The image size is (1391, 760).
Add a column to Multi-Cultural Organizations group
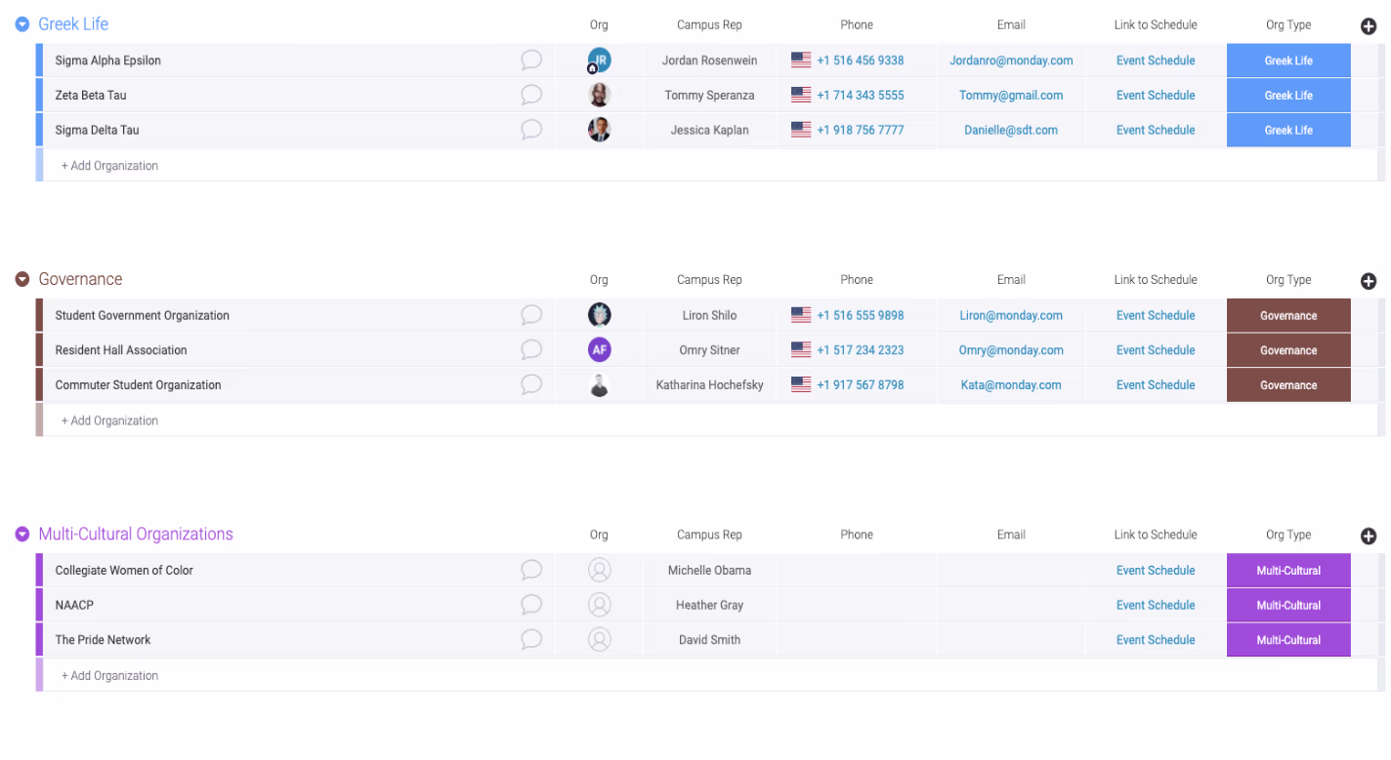click(x=1369, y=536)
